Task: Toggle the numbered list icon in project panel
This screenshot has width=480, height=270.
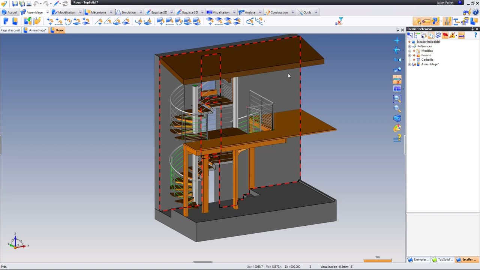Action: 431,35
